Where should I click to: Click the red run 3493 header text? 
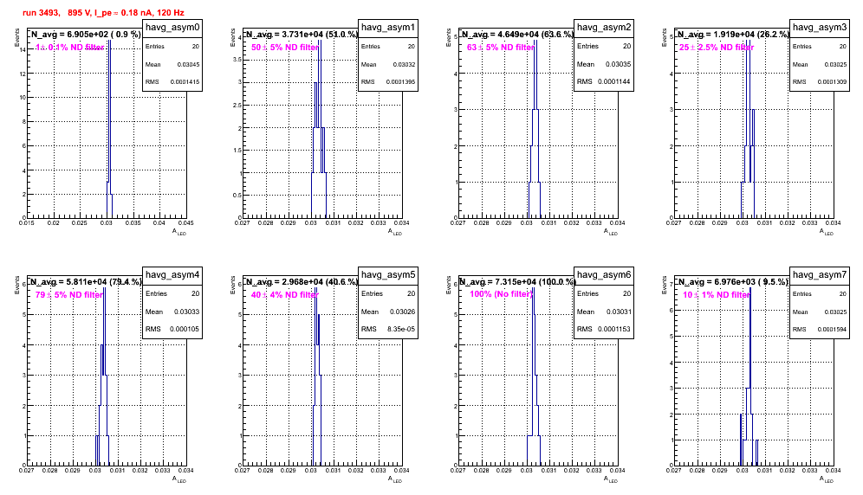coord(103,13)
